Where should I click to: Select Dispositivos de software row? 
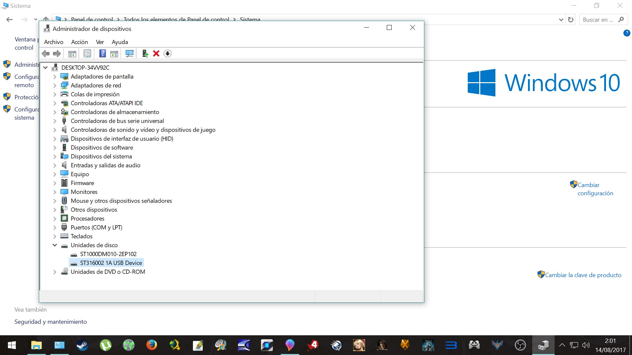[102, 148]
